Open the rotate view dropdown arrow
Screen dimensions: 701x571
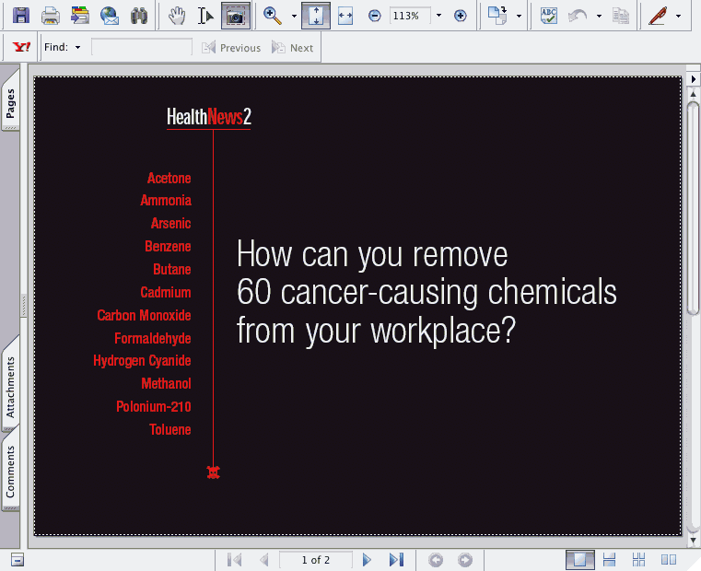[x=519, y=16]
